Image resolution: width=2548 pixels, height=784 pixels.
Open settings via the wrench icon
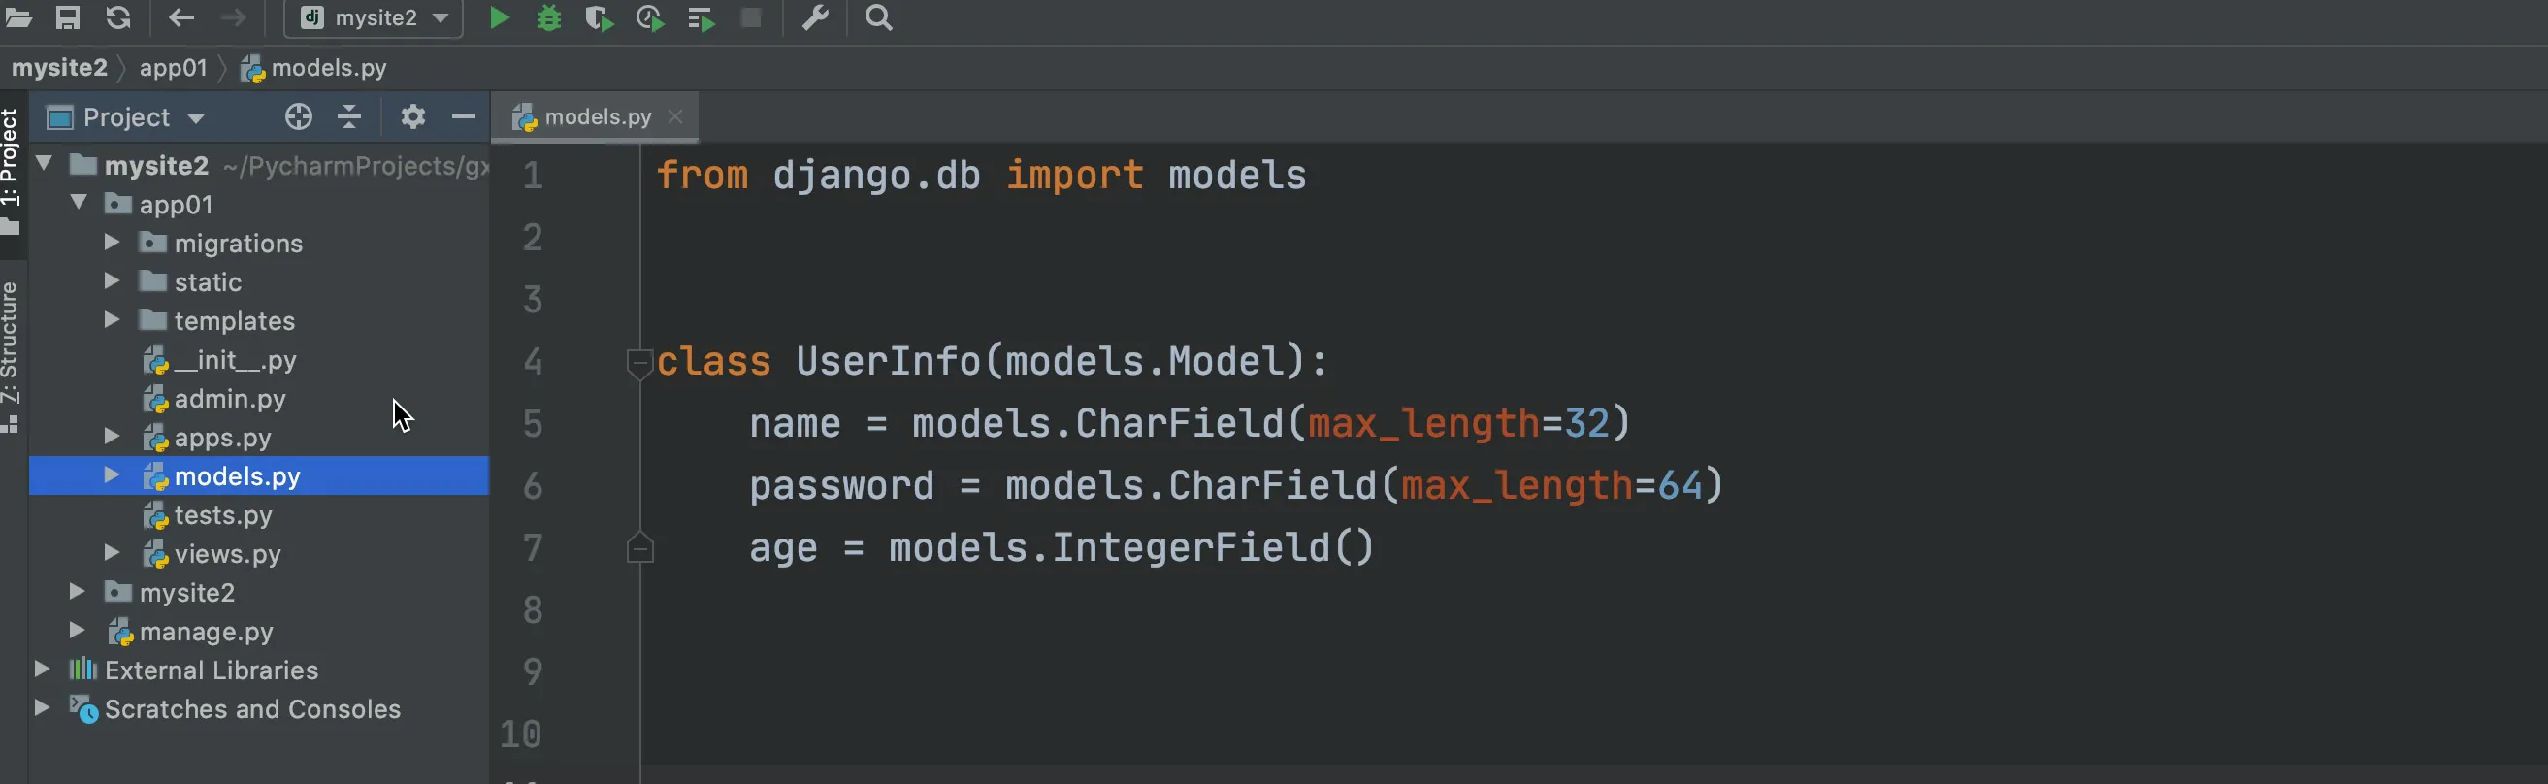[815, 17]
